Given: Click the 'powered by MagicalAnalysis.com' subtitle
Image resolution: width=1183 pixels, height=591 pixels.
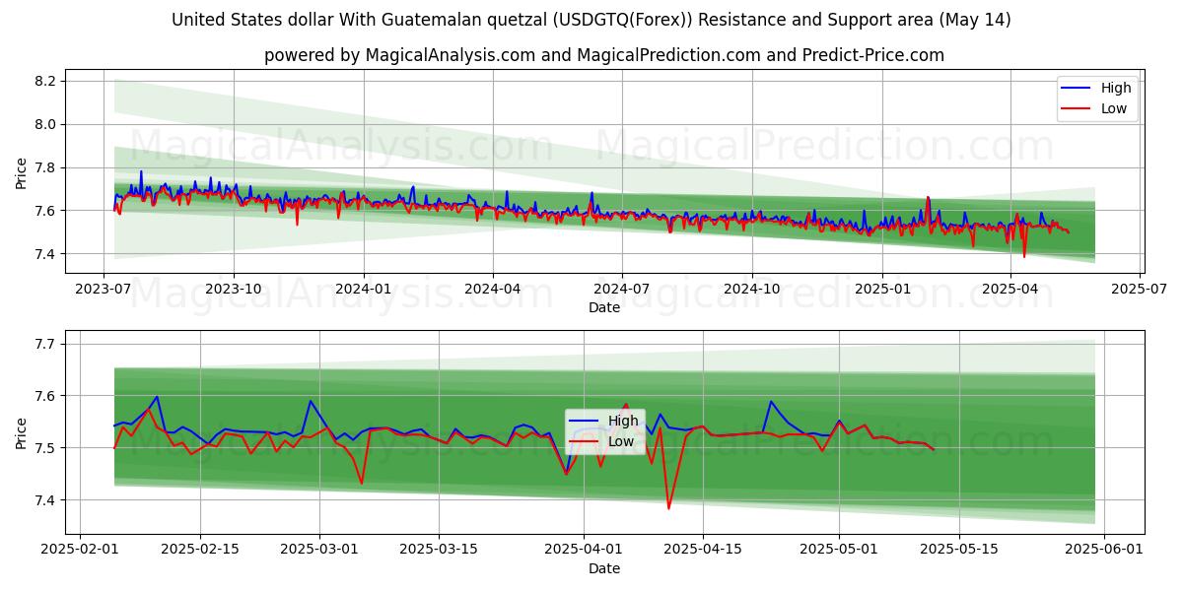Looking at the screenshot, I should tap(604, 55).
